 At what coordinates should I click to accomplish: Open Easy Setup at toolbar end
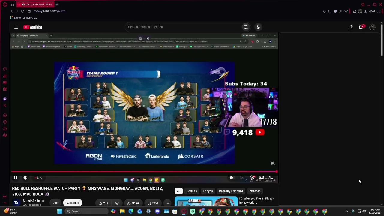(378, 11)
